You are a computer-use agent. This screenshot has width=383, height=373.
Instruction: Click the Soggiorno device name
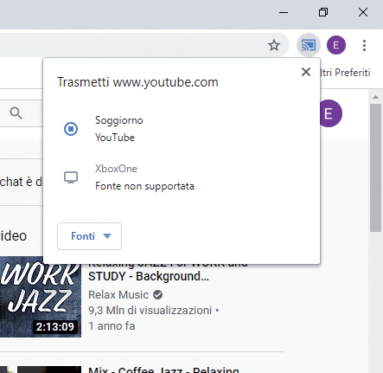[x=119, y=120]
